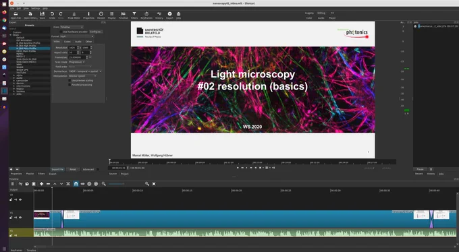Click the timeline Copy icon
This screenshot has width=459, height=252.
tap(27, 184)
